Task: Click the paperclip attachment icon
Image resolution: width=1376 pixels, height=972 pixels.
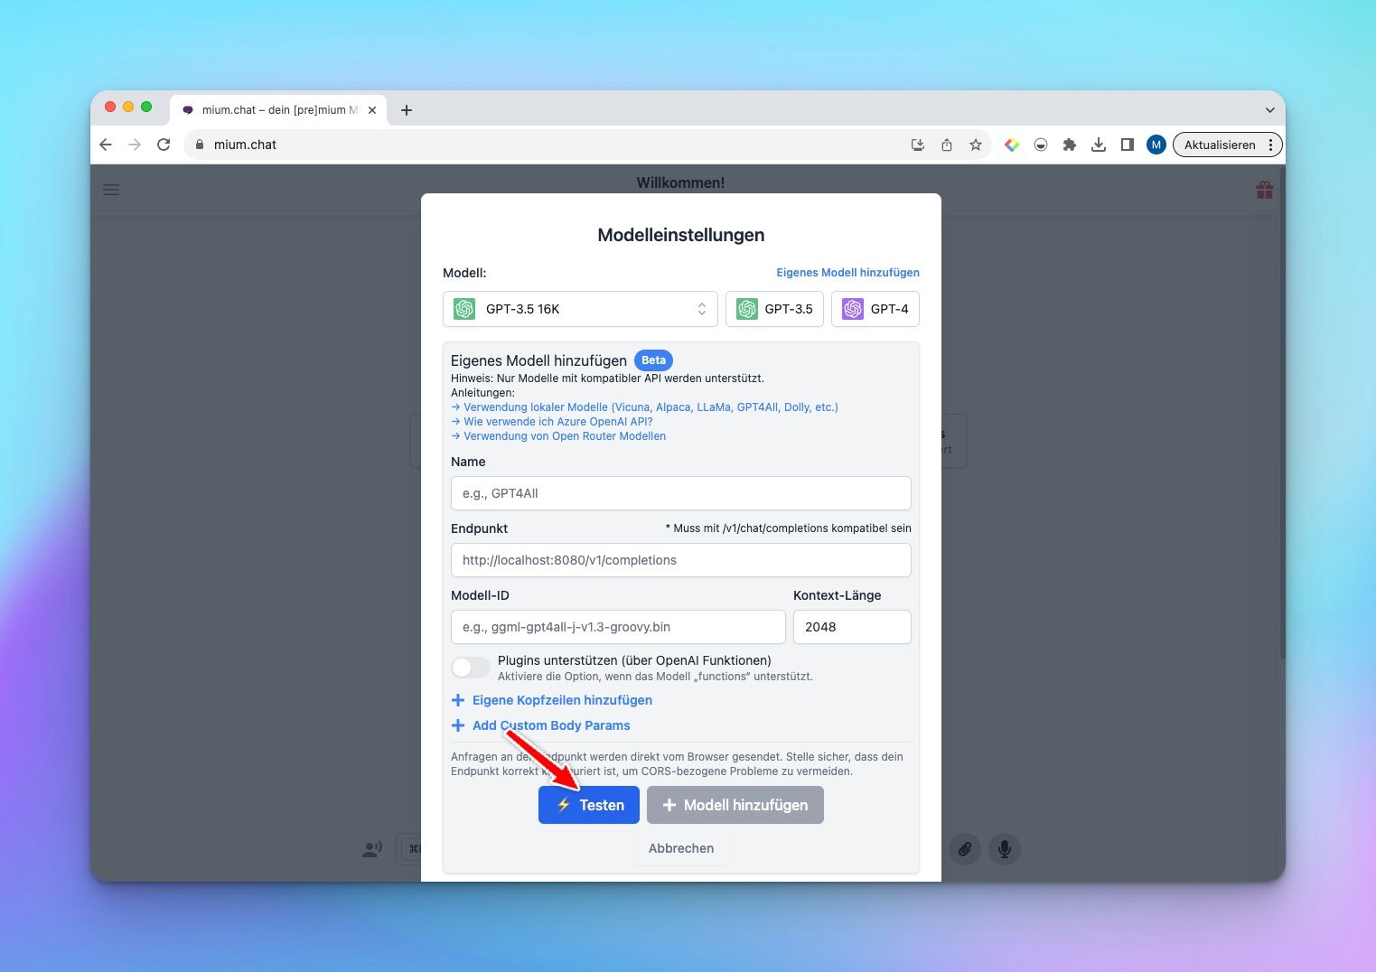Action: (965, 849)
